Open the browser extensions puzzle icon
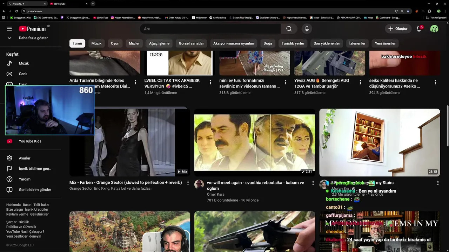The height and width of the screenshot is (252, 449). click(430, 11)
